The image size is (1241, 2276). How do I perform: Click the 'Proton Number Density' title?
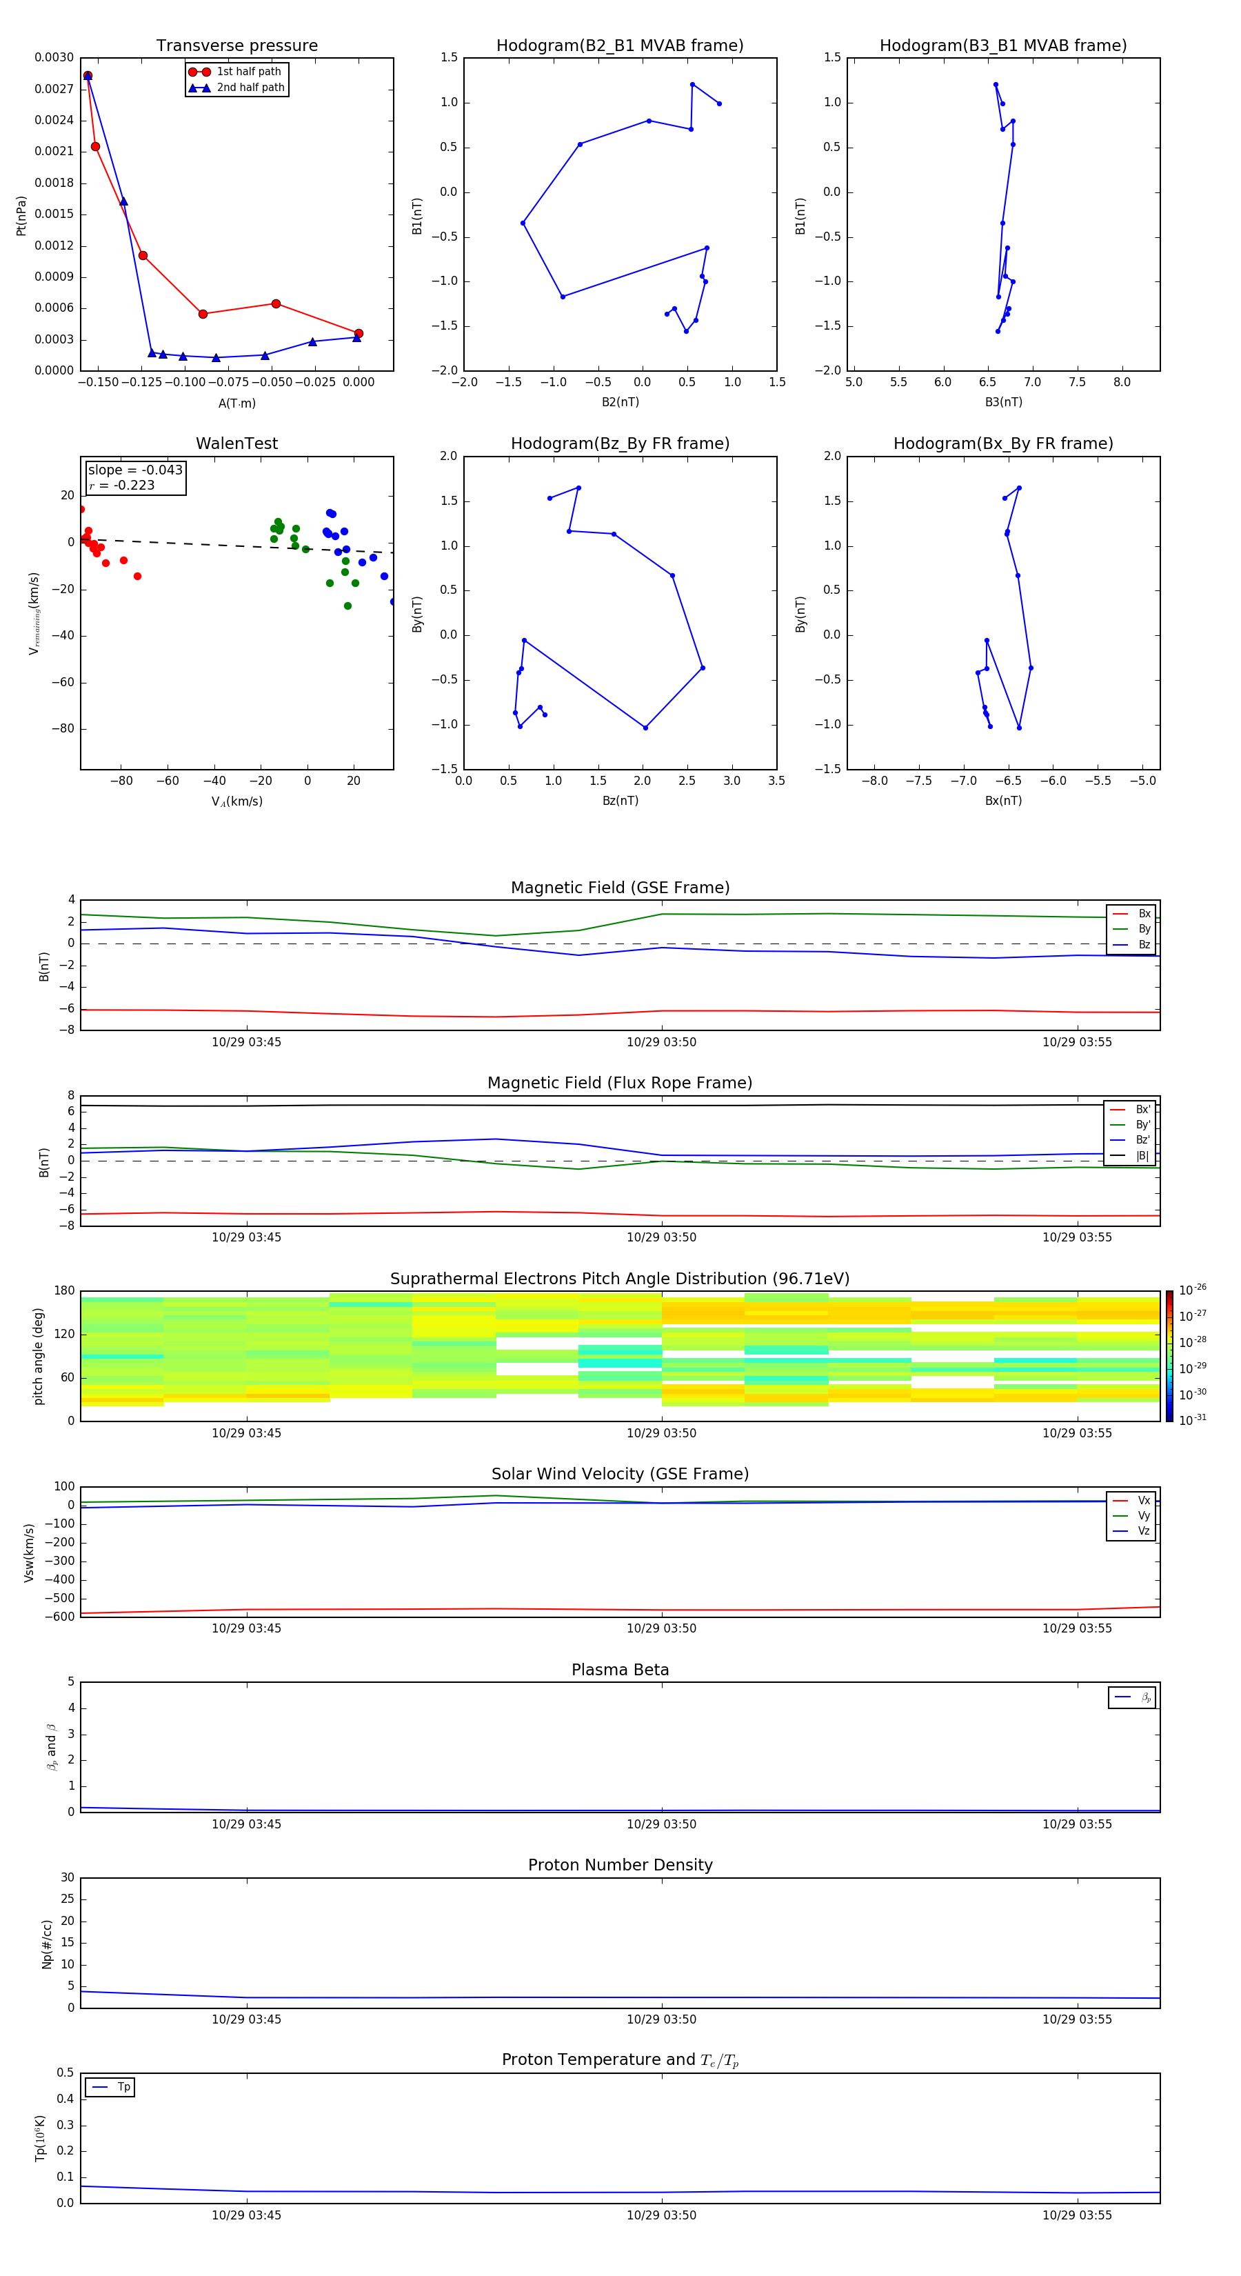click(620, 1865)
